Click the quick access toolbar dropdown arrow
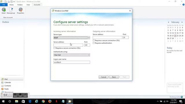 click(14, 2)
